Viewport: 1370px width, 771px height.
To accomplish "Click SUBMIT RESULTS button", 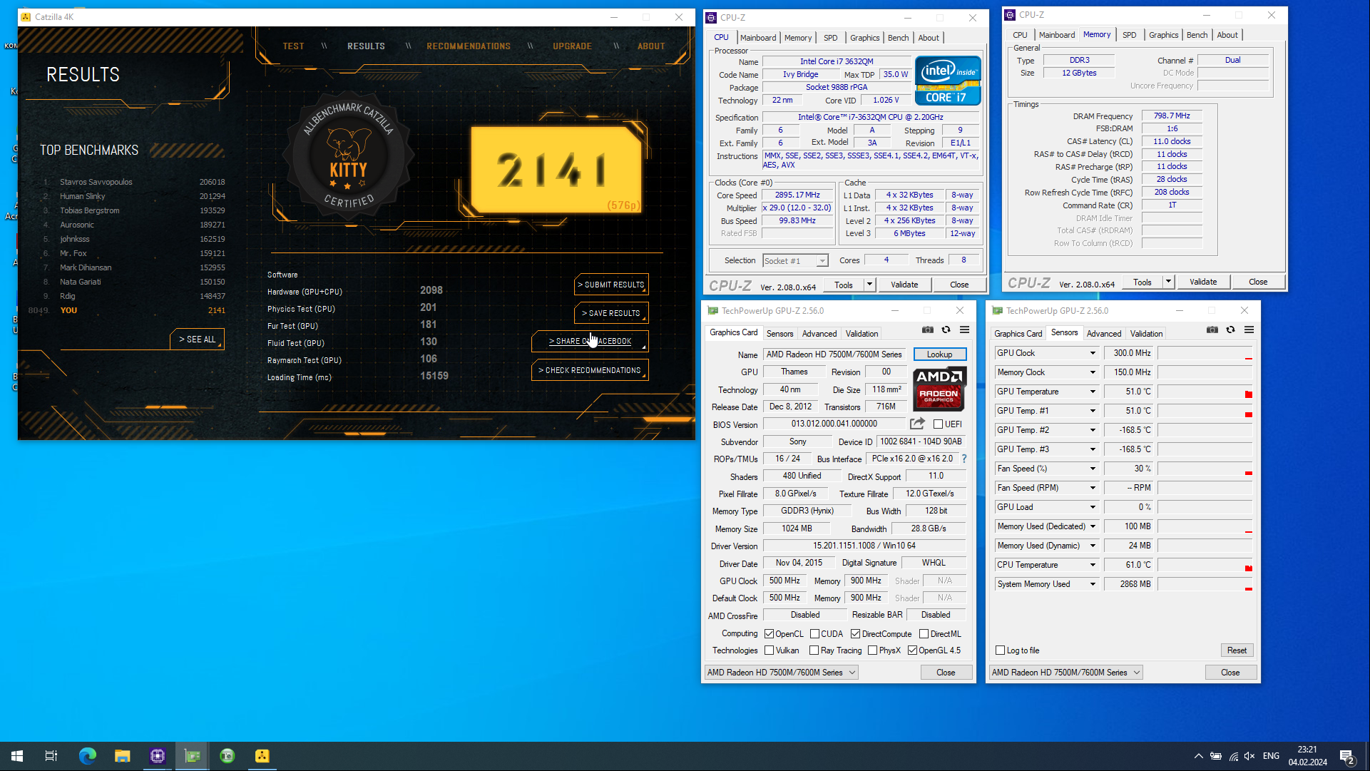I will 611,285.
